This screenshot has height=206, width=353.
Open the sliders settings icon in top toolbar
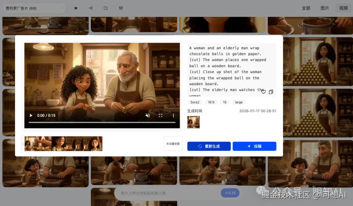(x=121, y=8)
